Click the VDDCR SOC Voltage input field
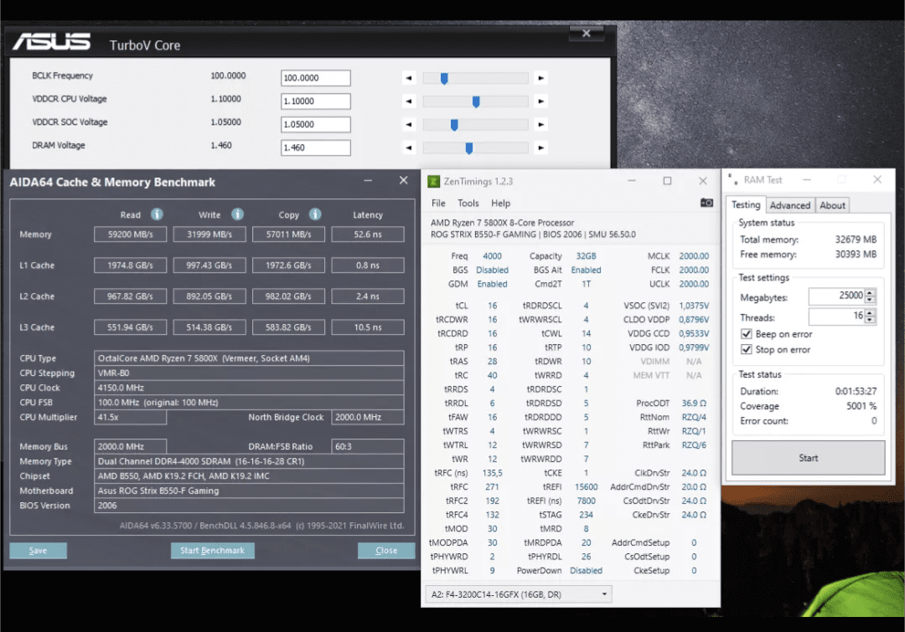The width and height of the screenshot is (905, 632). (x=316, y=125)
